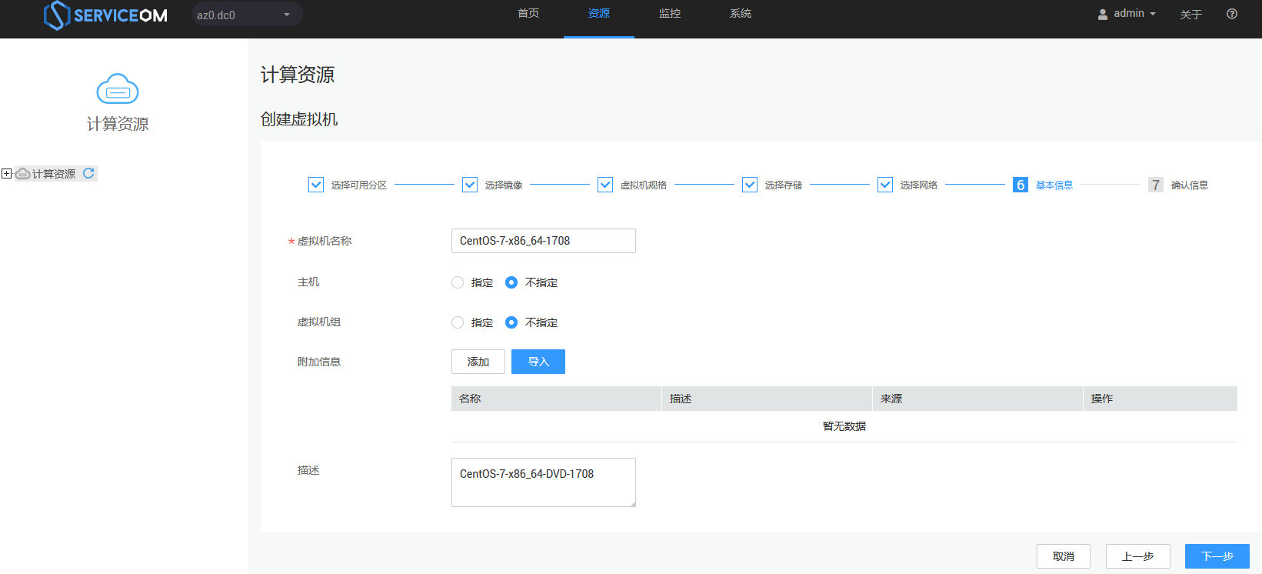Screen dimensions: 1262x574
Task: Open the help question mark icon
Action: 1232,14
